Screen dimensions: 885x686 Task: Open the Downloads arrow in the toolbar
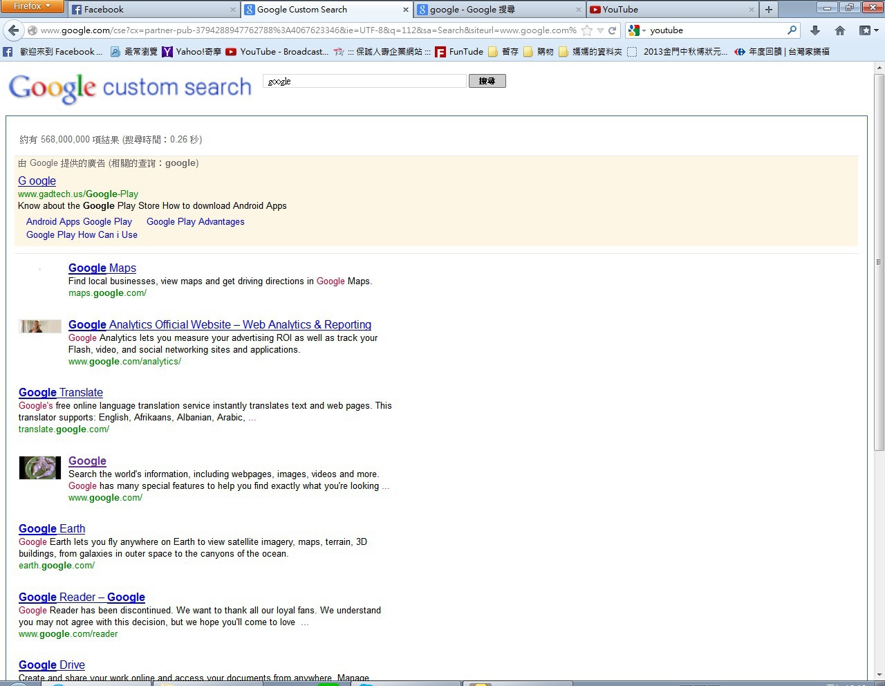(x=815, y=30)
